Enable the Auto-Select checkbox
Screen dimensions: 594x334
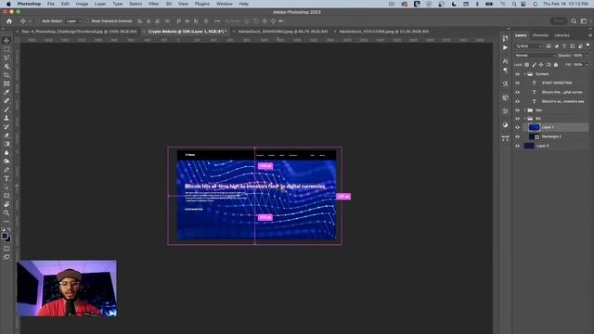[x=38, y=21]
